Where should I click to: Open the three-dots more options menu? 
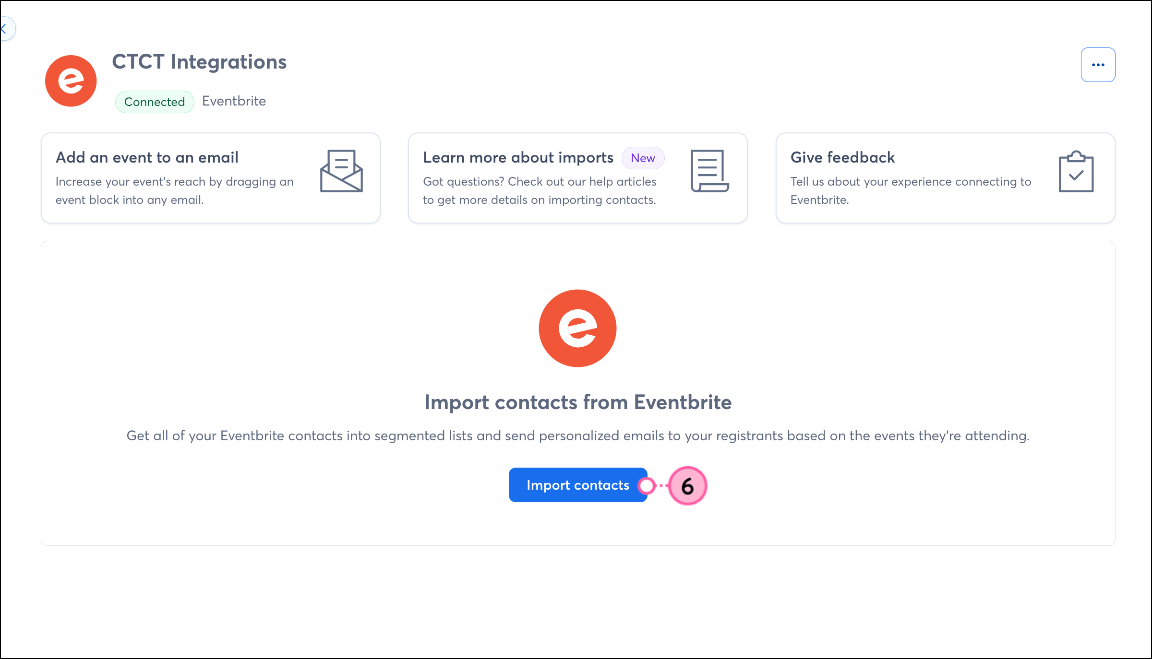pyautogui.click(x=1098, y=65)
